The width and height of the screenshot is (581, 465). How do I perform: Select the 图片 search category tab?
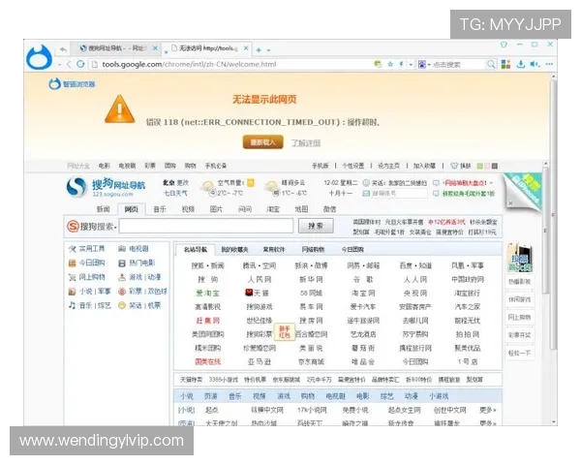coord(216,209)
